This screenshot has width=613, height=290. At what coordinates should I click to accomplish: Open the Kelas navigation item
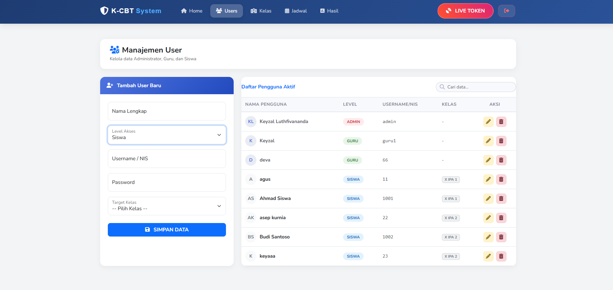click(x=261, y=11)
